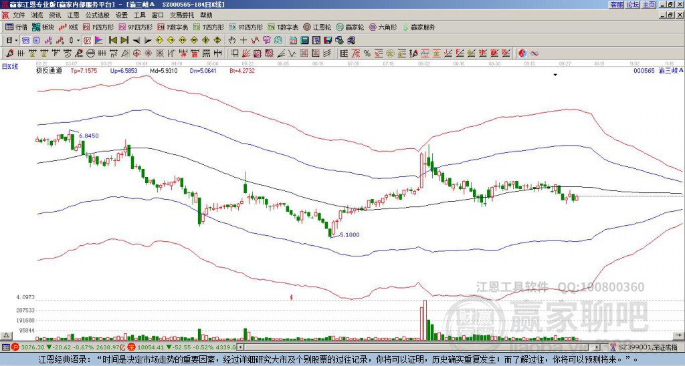The width and height of the screenshot is (685, 366).
Task: Click horizontal scrollbar right arrow
Action: 597,347
